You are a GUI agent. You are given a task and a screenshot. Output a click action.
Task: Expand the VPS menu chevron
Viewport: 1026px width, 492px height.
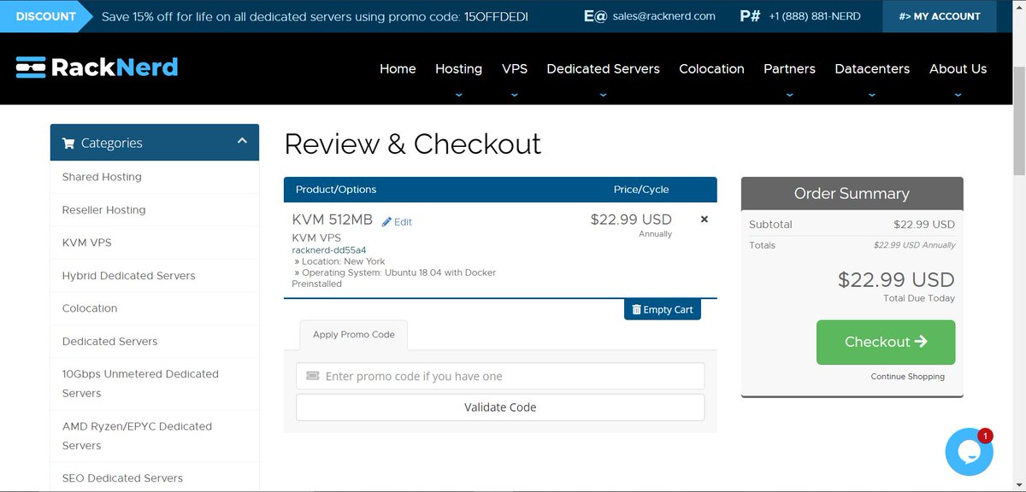(x=514, y=94)
